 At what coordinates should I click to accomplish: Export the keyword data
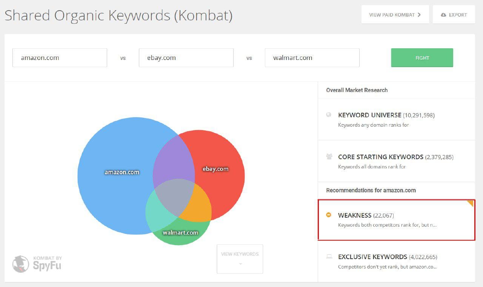point(454,15)
